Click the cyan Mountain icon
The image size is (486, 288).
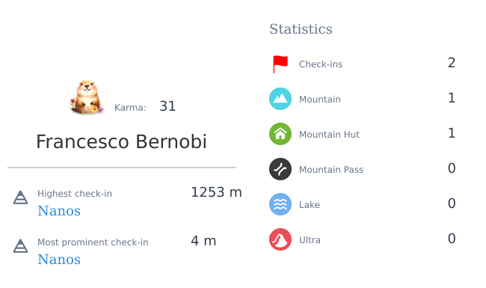pos(280,99)
